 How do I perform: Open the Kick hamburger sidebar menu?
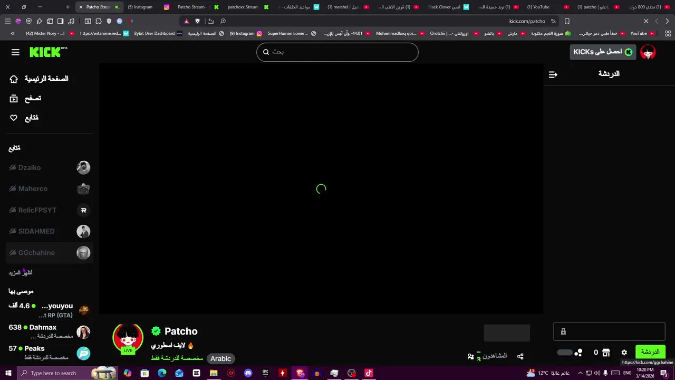click(15, 52)
